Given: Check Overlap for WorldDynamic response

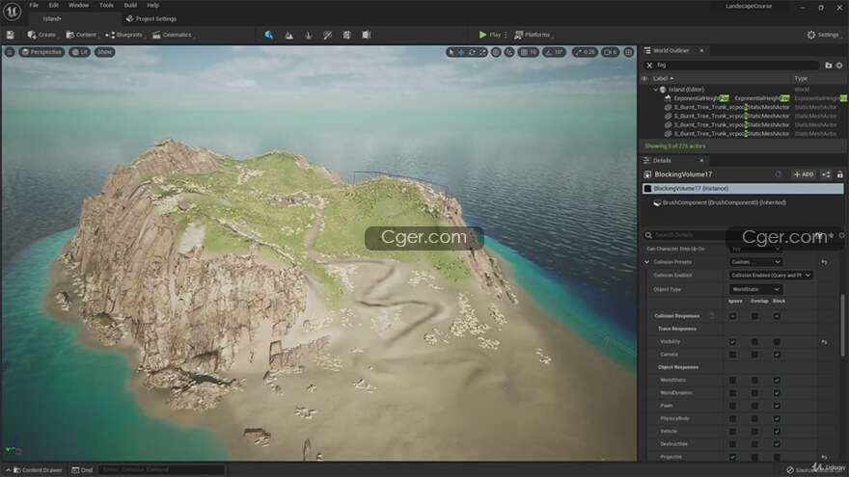Looking at the screenshot, I should (x=754, y=393).
